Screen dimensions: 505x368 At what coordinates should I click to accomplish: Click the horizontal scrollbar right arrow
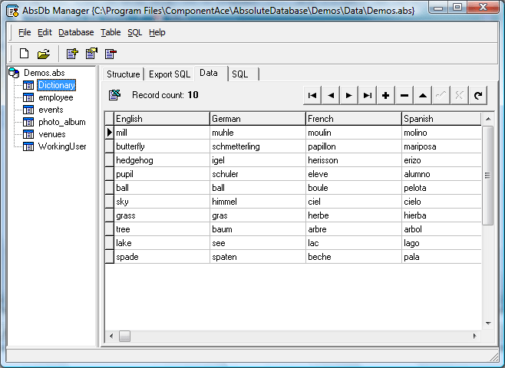pos(475,336)
